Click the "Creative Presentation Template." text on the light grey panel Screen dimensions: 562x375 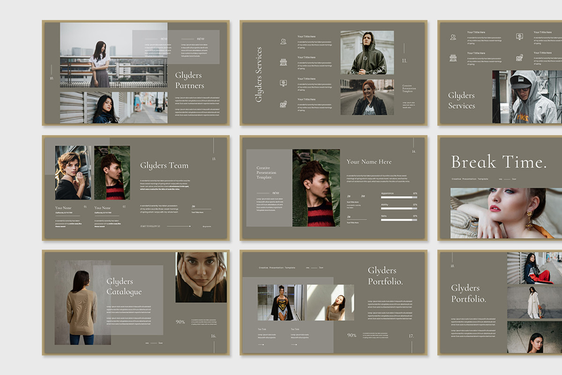[266, 172]
